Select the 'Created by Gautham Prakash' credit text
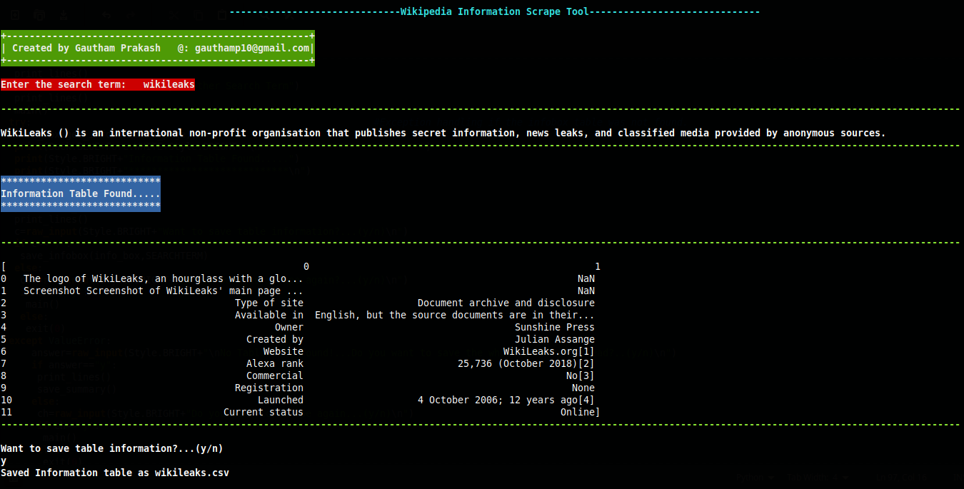The image size is (964, 489). 86,48
